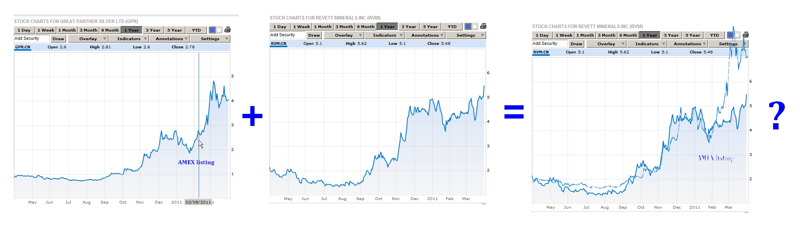
Task: Set standalone RVM chart to 1 Month
Action: pyautogui.click(x=323, y=27)
